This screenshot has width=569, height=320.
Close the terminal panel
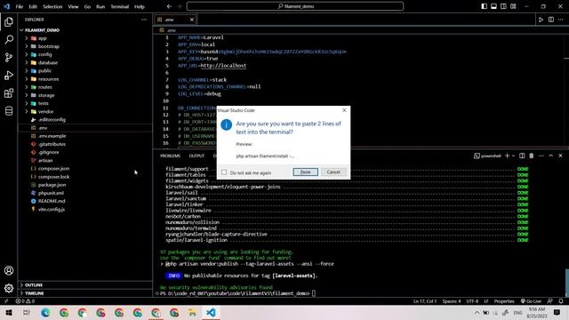[560, 156]
